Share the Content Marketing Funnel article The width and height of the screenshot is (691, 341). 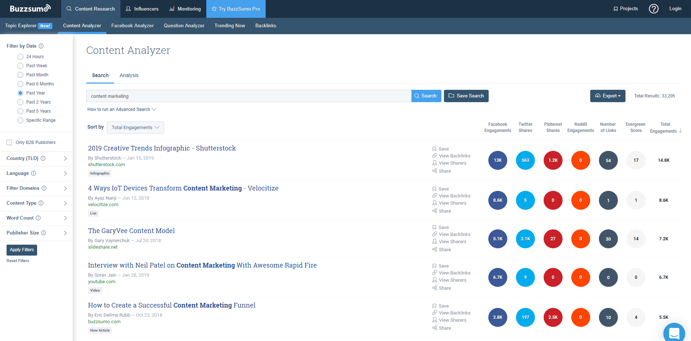point(442,328)
